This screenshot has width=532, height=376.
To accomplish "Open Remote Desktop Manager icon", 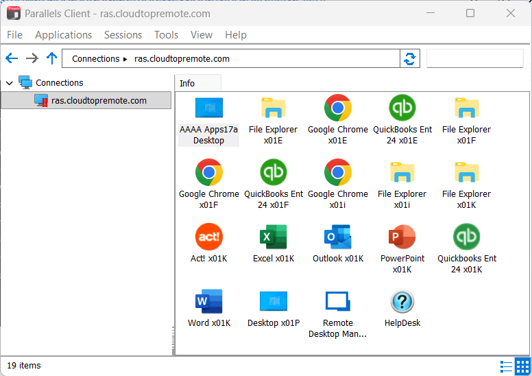I will 337,302.
